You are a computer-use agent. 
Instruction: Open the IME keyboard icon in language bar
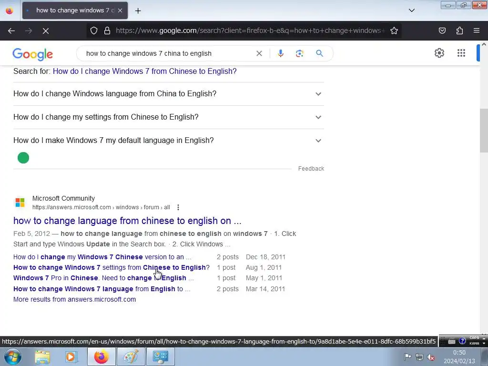[452, 341]
